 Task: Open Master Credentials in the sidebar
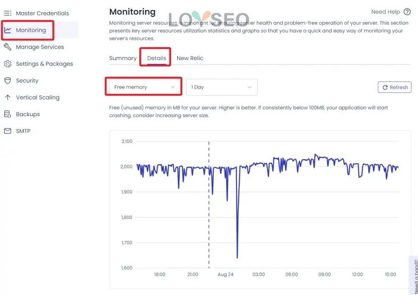(x=42, y=13)
